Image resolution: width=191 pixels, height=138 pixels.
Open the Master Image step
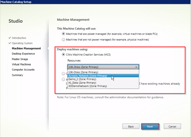point(20,59)
